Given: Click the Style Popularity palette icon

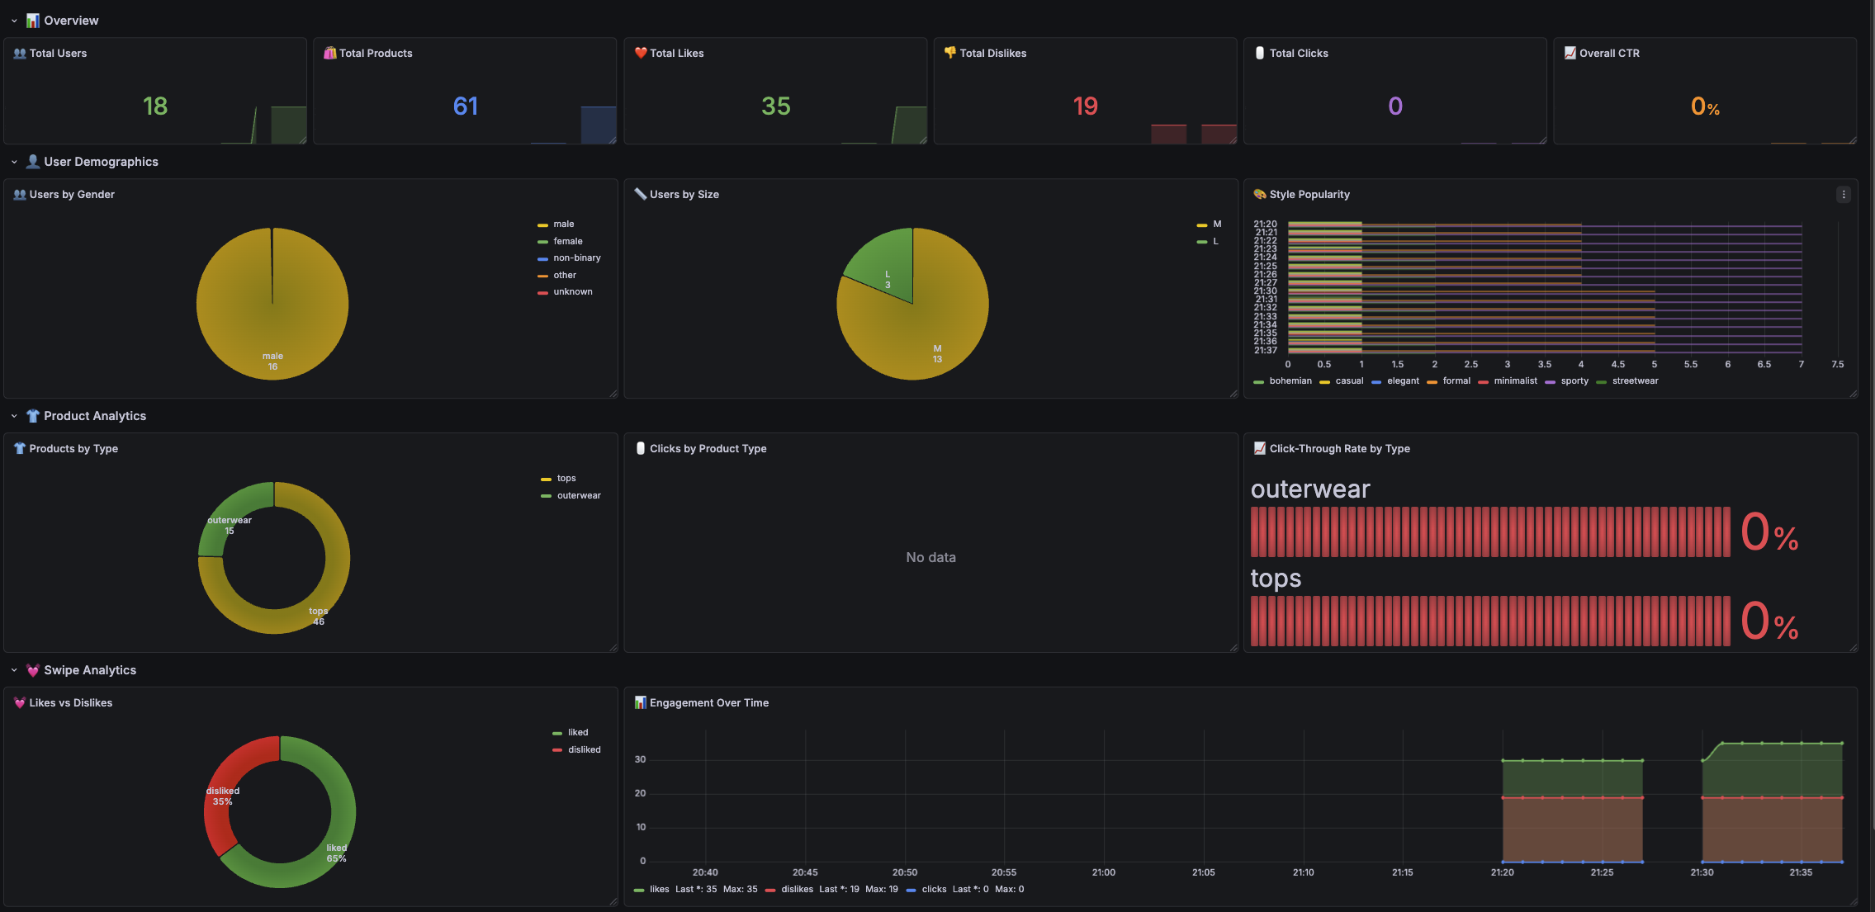Looking at the screenshot, I should 1259,195.
